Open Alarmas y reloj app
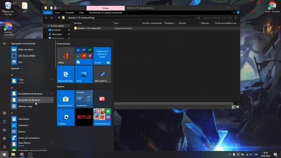 (x=32, y=106)
